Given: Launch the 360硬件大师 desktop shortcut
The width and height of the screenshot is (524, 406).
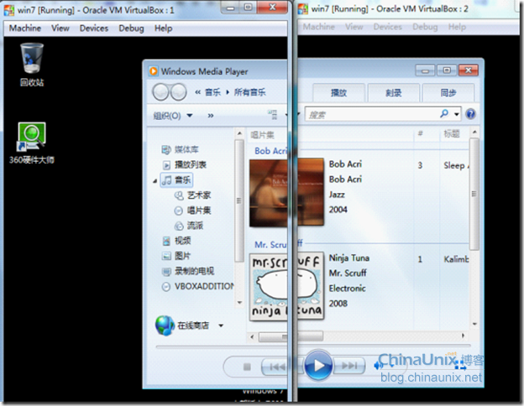Looking at the screenshot, I should [32, 143].
